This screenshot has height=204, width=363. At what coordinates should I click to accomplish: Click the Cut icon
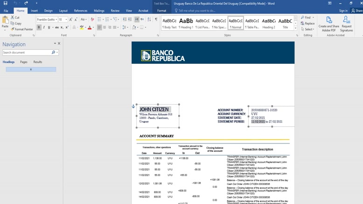[15, 17]
